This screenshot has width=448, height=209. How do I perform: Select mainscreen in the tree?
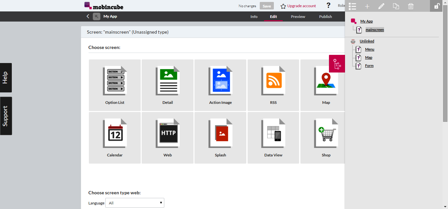click(x=375, y=30)
